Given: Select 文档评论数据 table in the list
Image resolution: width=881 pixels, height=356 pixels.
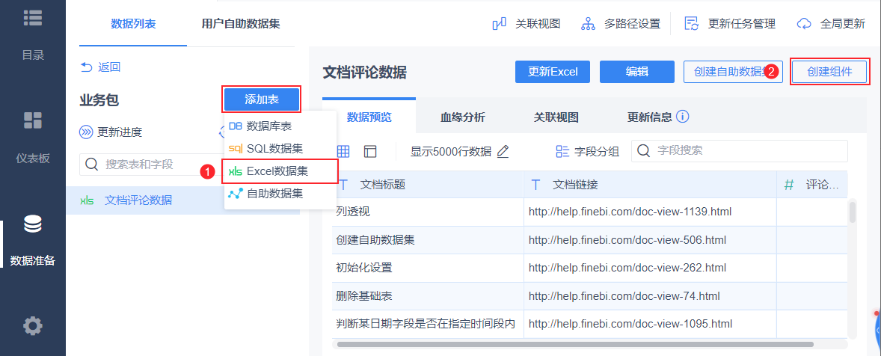Looking at the screenshot, I should (138, 200).
